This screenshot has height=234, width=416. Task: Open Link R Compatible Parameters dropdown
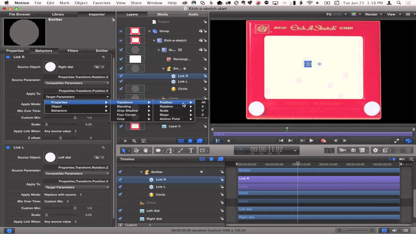click(x=77, y=83)
